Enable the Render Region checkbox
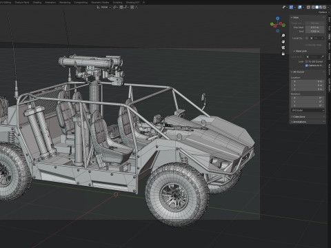The height and width of the screenshot is (248, 331). tap(307, 45)
